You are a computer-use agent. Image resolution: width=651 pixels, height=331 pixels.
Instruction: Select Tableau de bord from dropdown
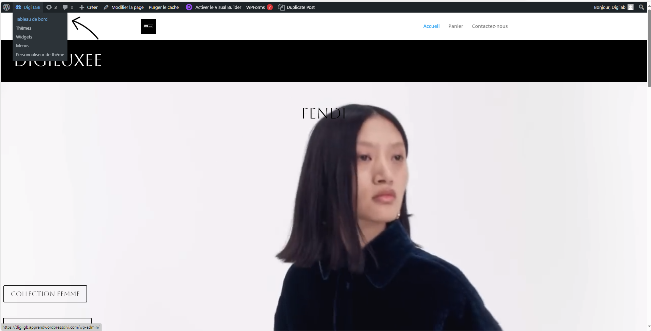click(32, 19)
